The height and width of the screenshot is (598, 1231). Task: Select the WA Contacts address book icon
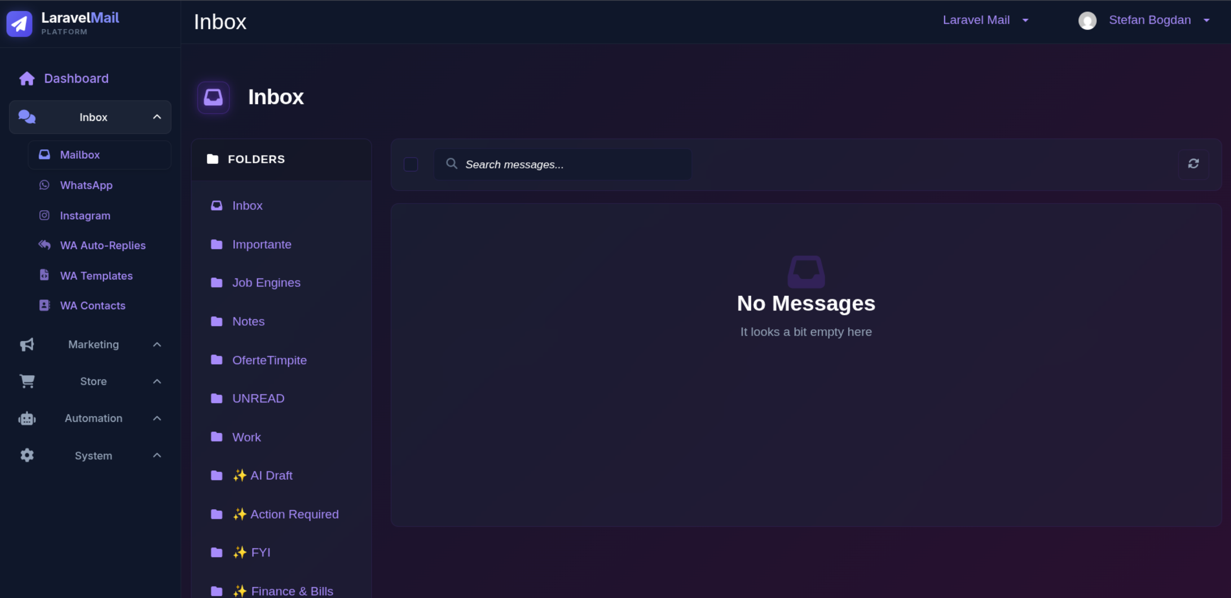pyautogui.click(x=44, y=305)
